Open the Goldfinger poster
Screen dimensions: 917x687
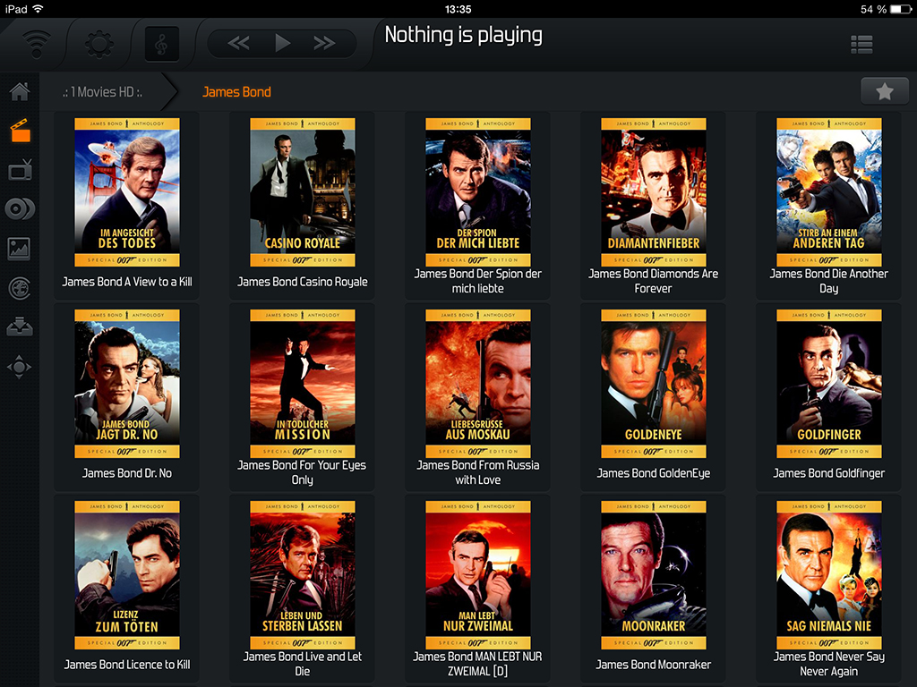828,384
